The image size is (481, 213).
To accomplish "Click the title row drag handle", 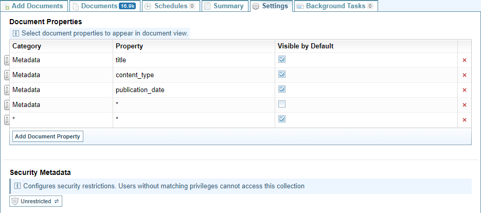I will (x=6, y=60).
